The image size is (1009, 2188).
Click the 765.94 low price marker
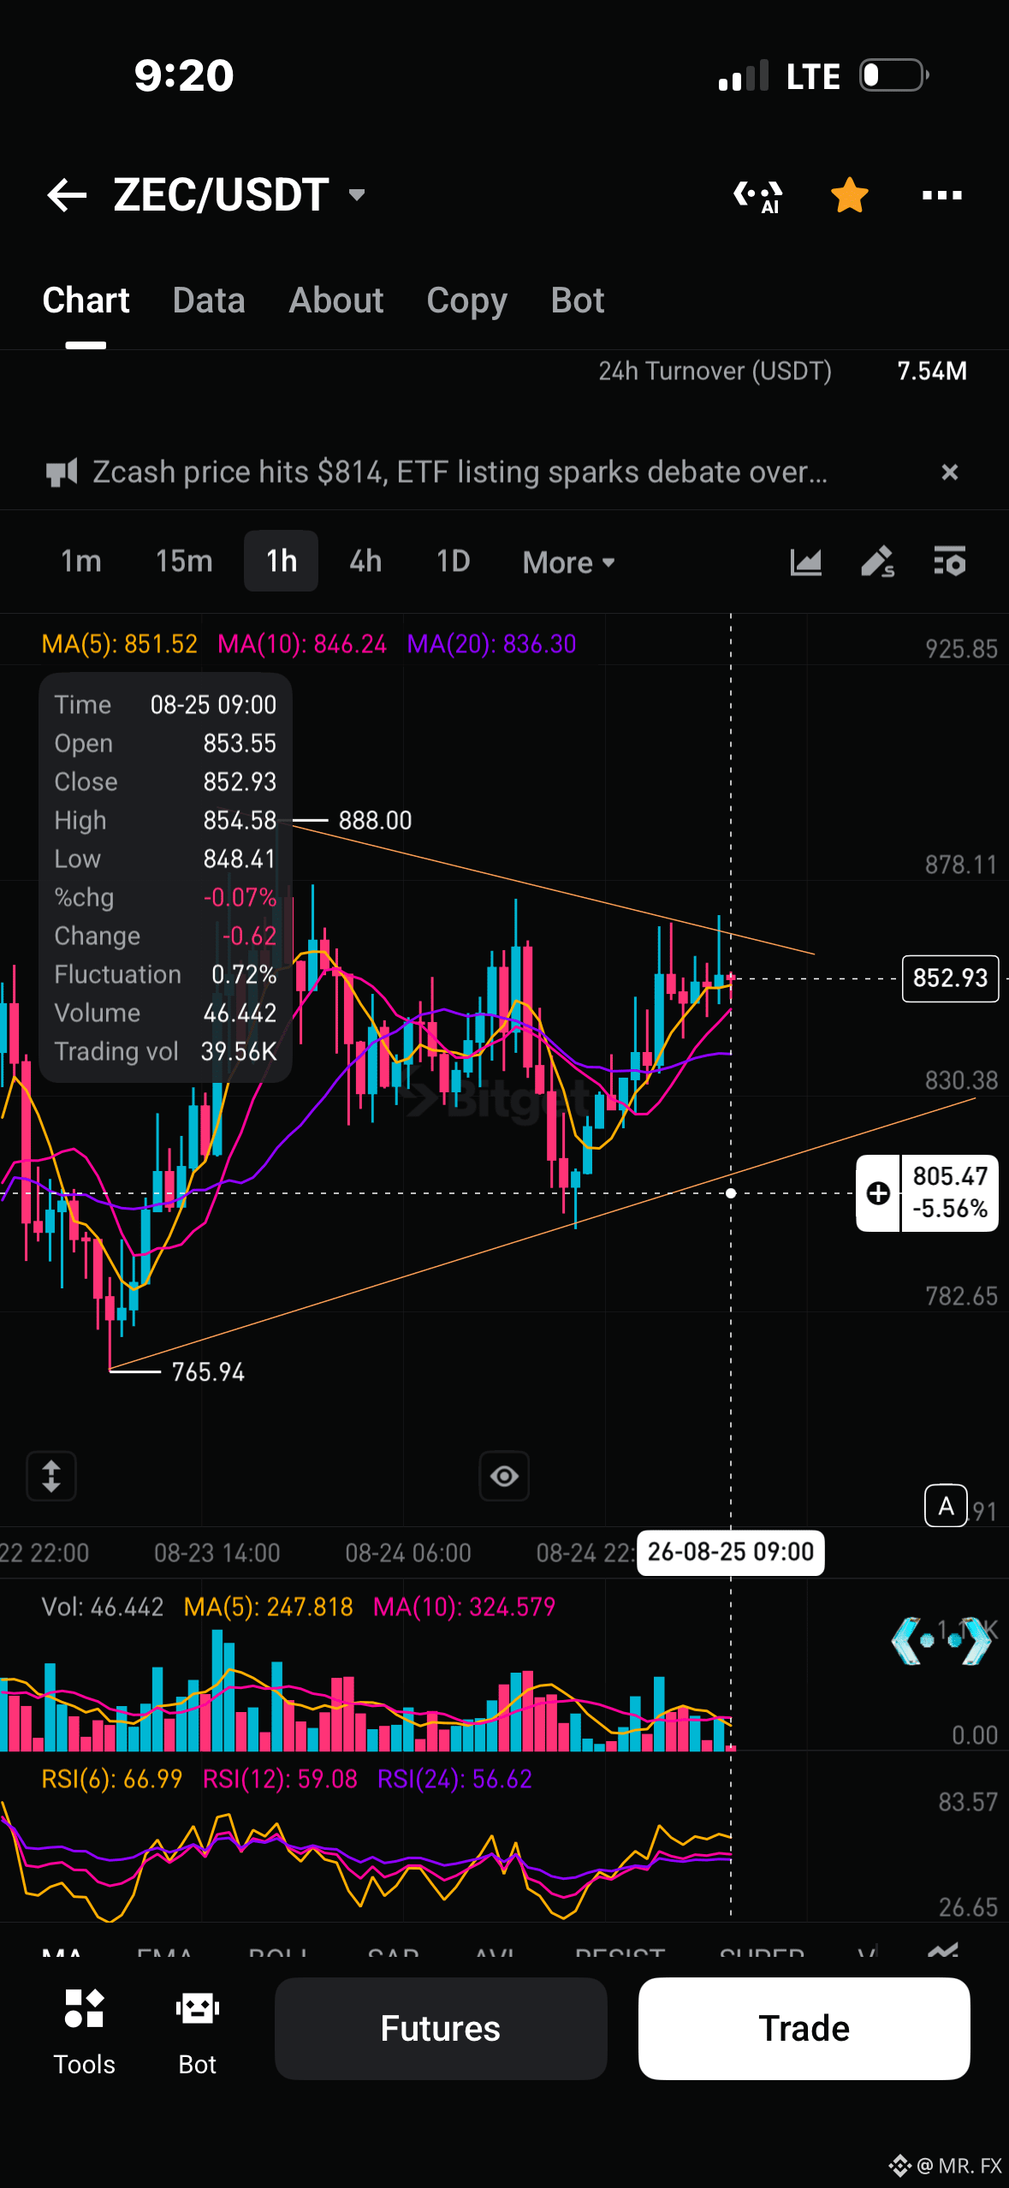click(208, 1372)
